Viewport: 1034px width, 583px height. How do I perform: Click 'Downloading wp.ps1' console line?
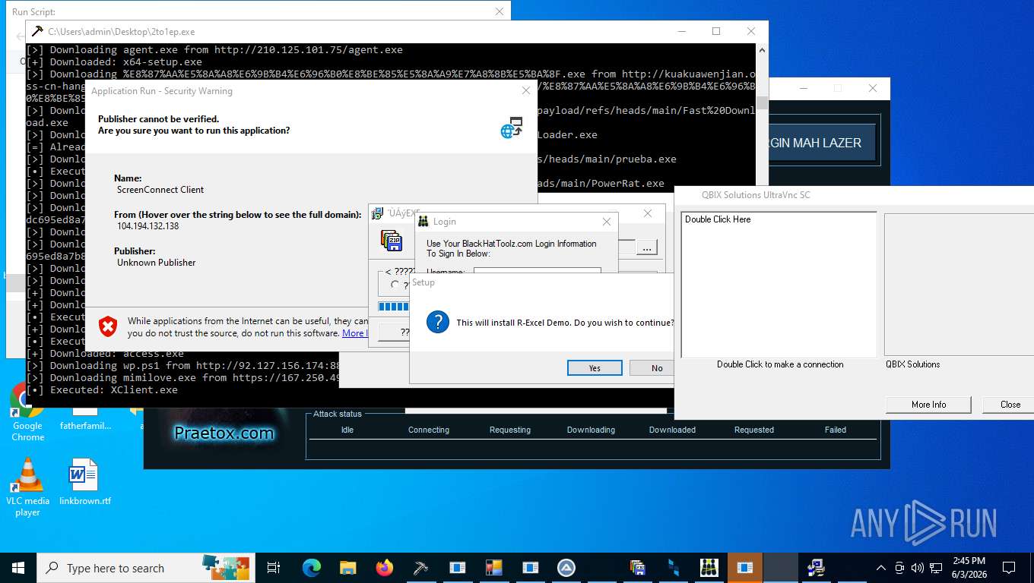tap(183, 365)
